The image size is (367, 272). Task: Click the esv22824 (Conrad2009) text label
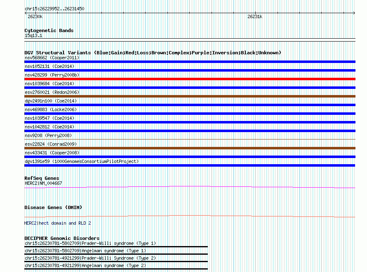51,144
